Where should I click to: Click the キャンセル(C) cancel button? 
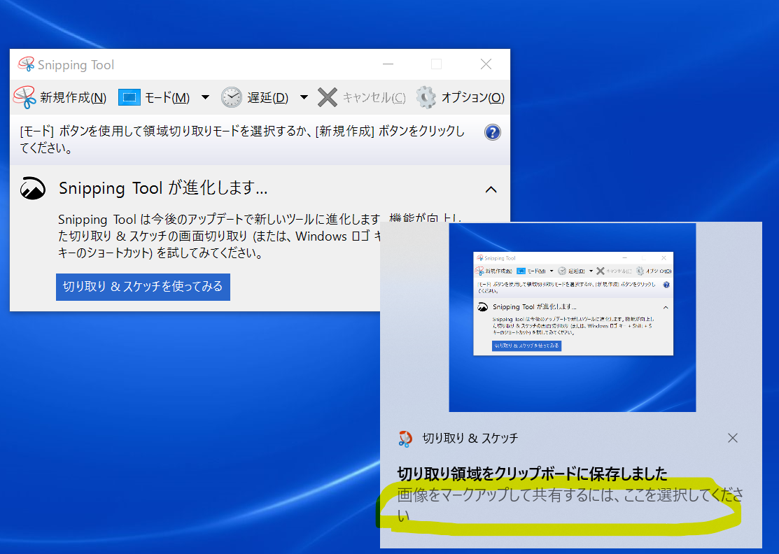(362, 97)
